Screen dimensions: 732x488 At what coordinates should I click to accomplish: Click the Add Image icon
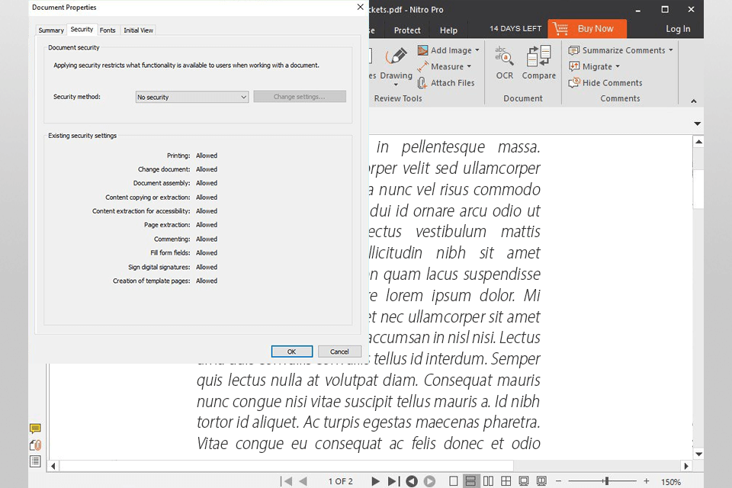point(422,50)
